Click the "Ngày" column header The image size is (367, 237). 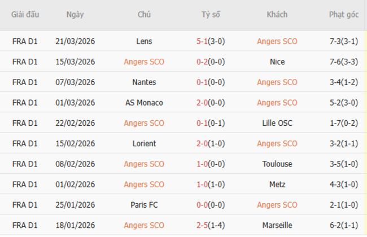pyautogui.click(x=75, y=15)
